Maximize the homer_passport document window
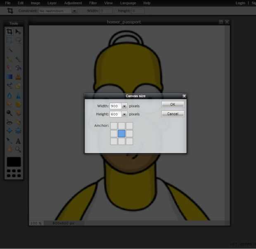This screenshot has height=249, width=256. pos(221,22)
